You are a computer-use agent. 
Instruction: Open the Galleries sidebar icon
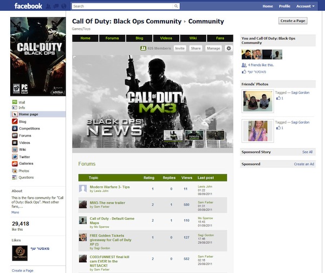(15, 164)
